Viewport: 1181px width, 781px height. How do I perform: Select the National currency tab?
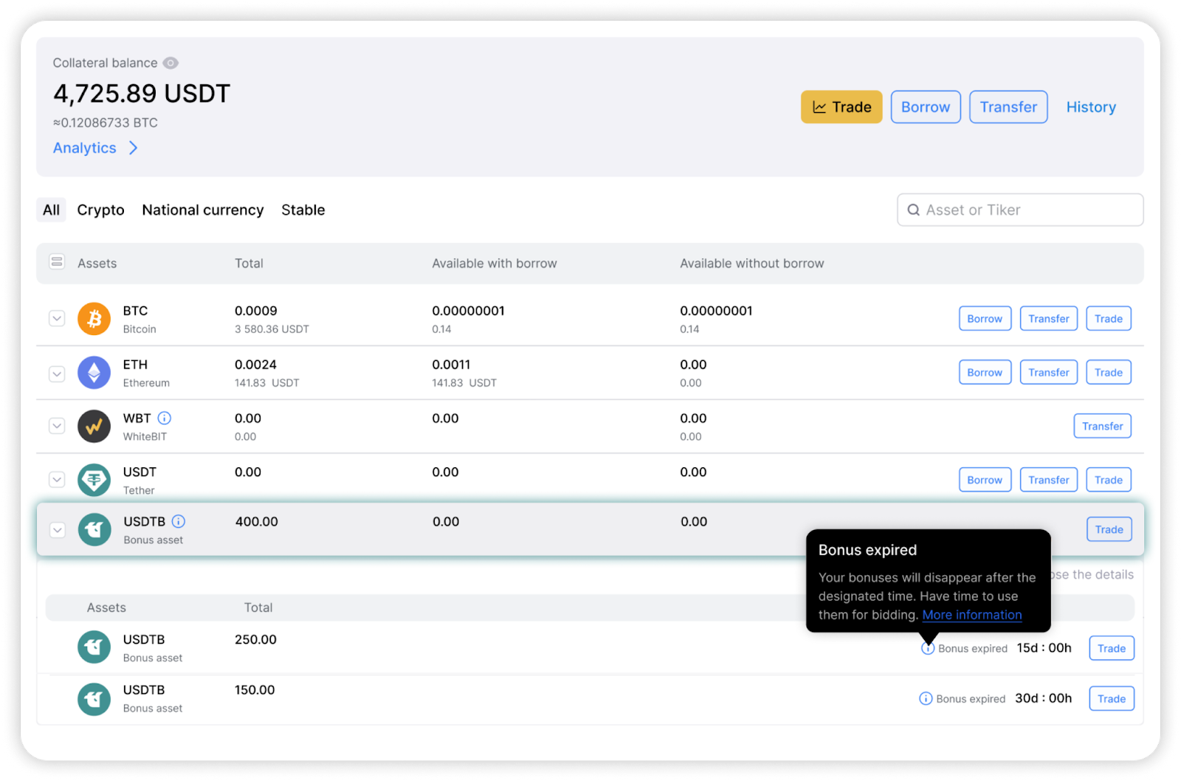coord(202,210)
